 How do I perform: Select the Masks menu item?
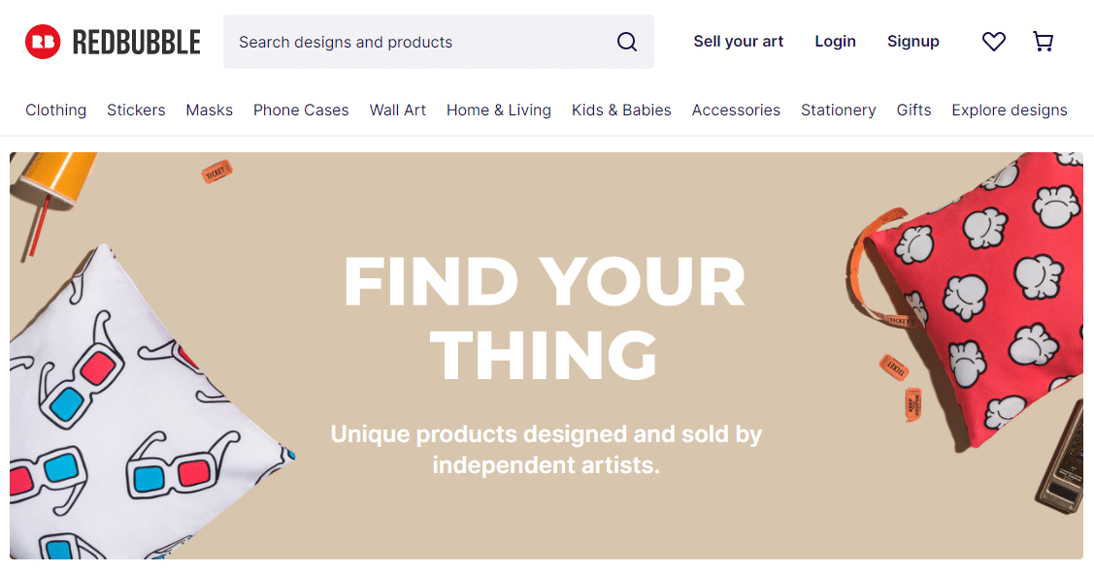[x=210, y=111]
